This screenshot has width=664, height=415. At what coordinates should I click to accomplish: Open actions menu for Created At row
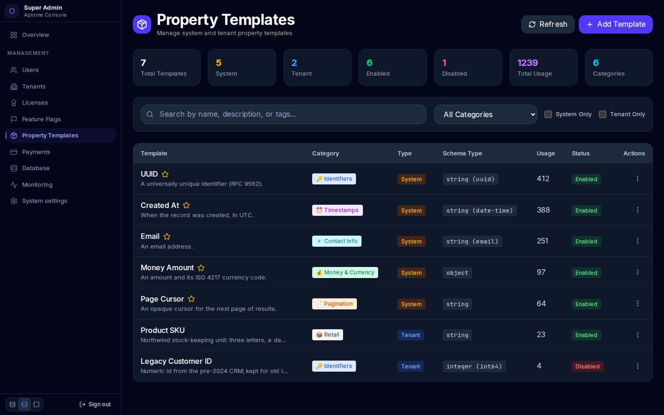pos(638,210)
